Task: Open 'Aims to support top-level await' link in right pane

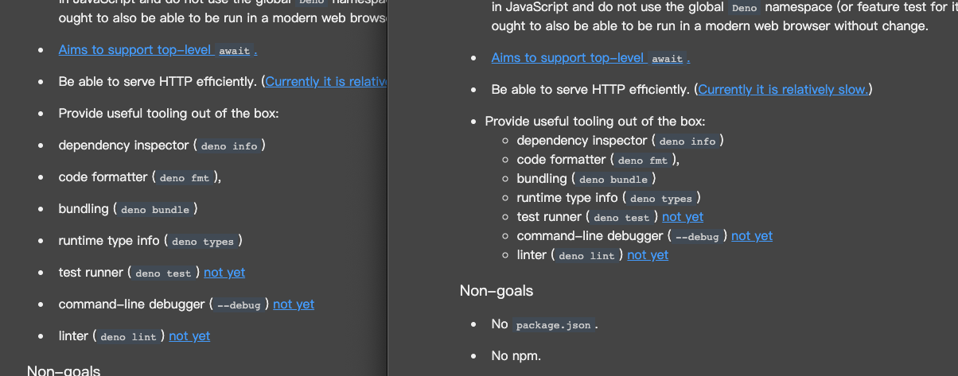Action: [x=590, y=58]
